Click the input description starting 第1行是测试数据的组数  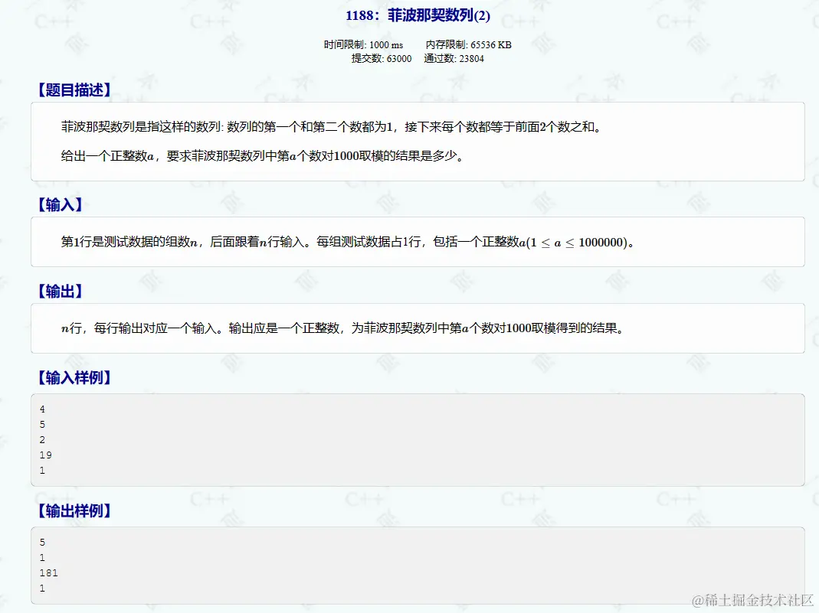point(347,242)
